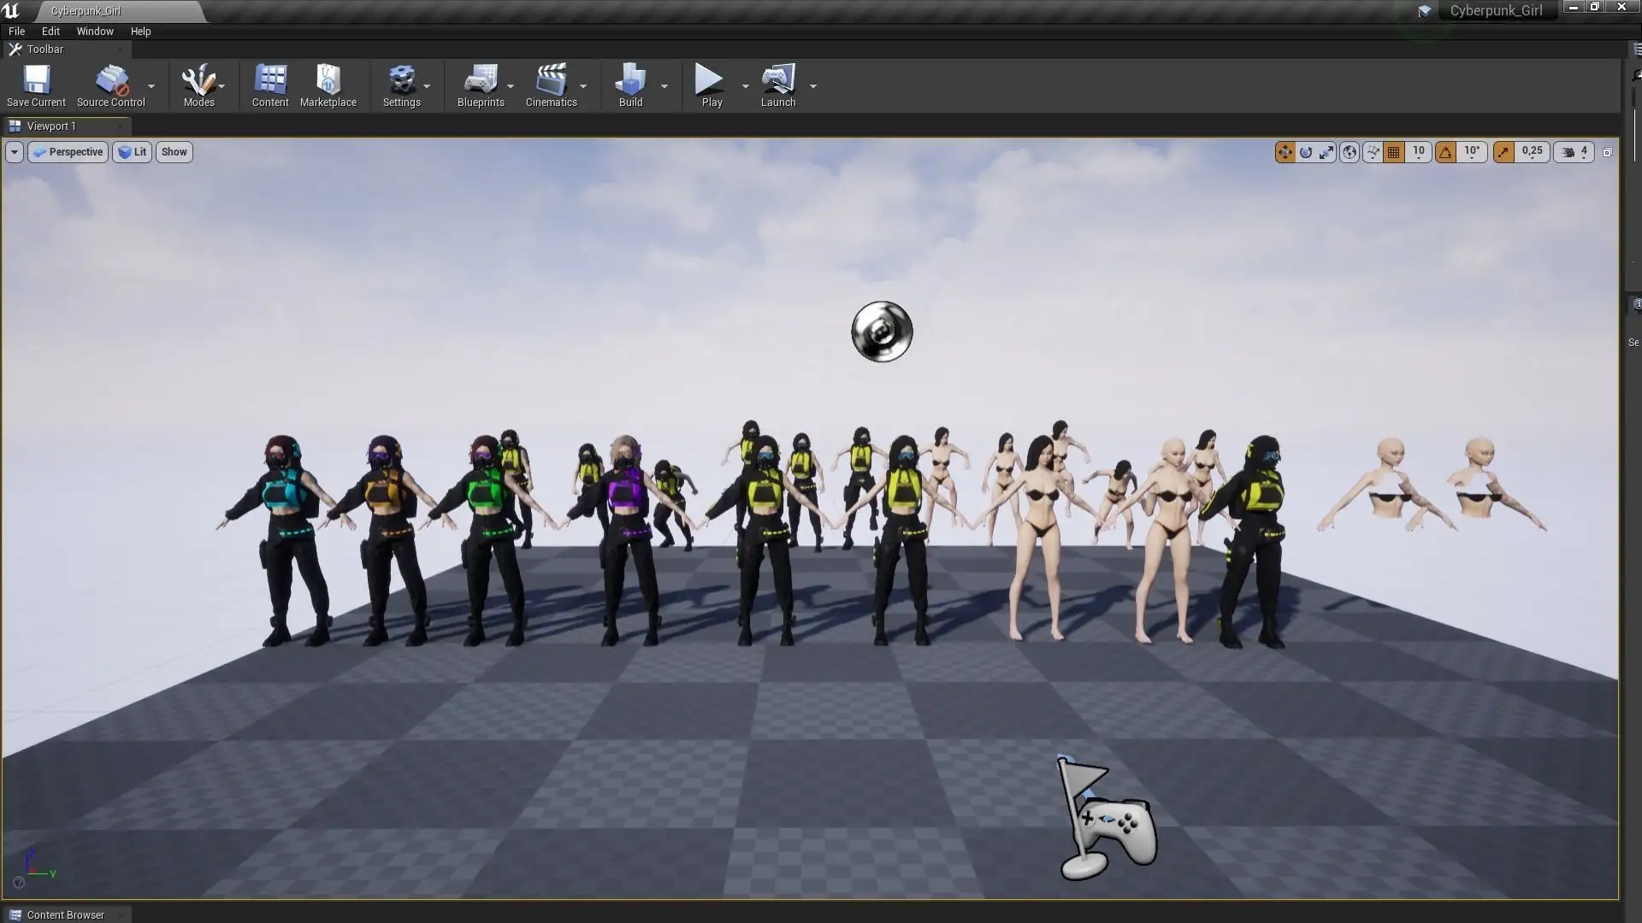This screenshot has width=1642, height=923.
Task: Open the surface snapping options
Action: (1373, 152)
